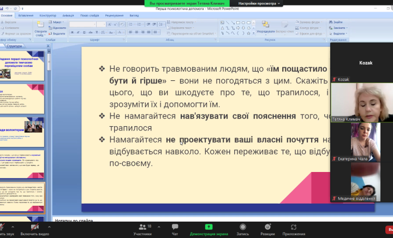Open the Приложения apps panel
The height and width of the screenshot is (238, 393).
point(294,230)
